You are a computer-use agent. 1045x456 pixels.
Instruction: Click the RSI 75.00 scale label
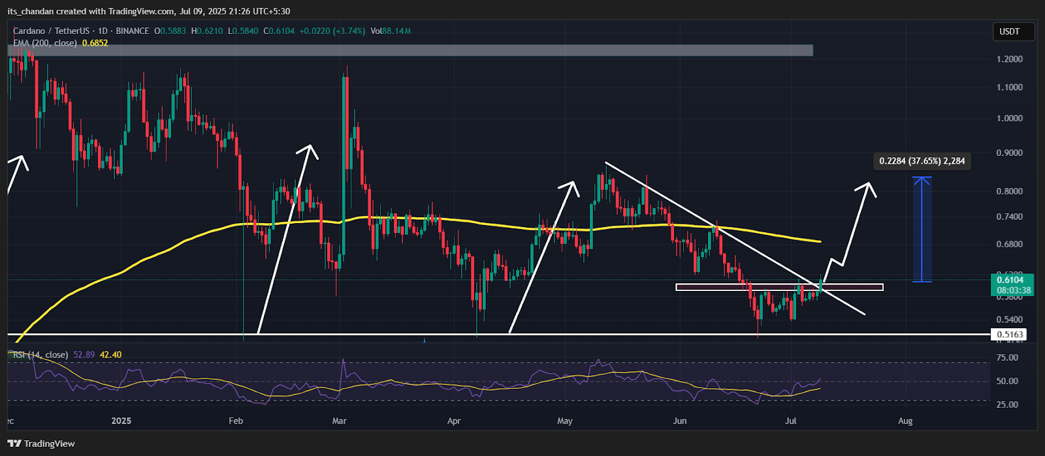(x=1007, y=358)
